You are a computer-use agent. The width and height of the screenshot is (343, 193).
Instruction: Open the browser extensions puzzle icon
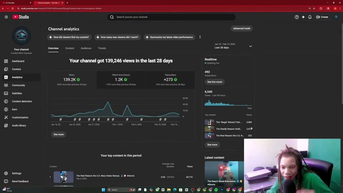321,8
